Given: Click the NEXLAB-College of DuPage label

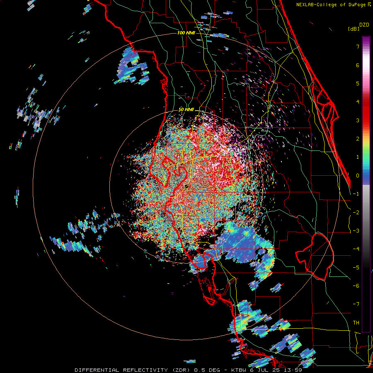Looking at the screenshot, I should tap(334, 5).
